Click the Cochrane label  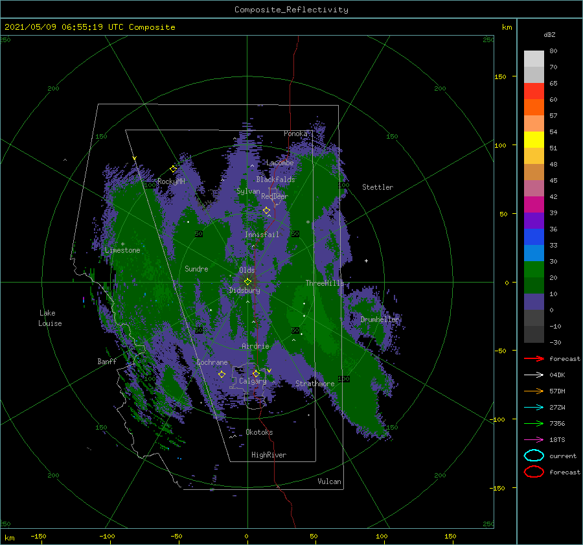point(212,362)
